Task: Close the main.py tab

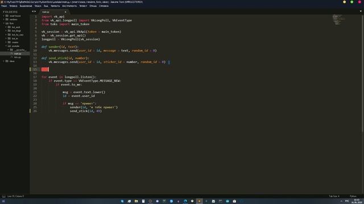Action: point(65,12)
